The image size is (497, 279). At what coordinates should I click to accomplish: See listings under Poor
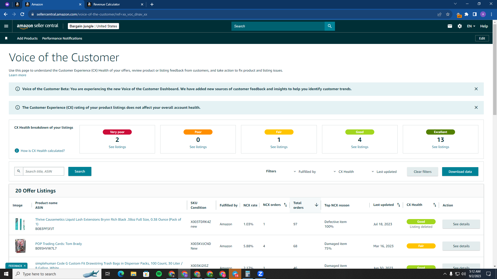[198, 147]
